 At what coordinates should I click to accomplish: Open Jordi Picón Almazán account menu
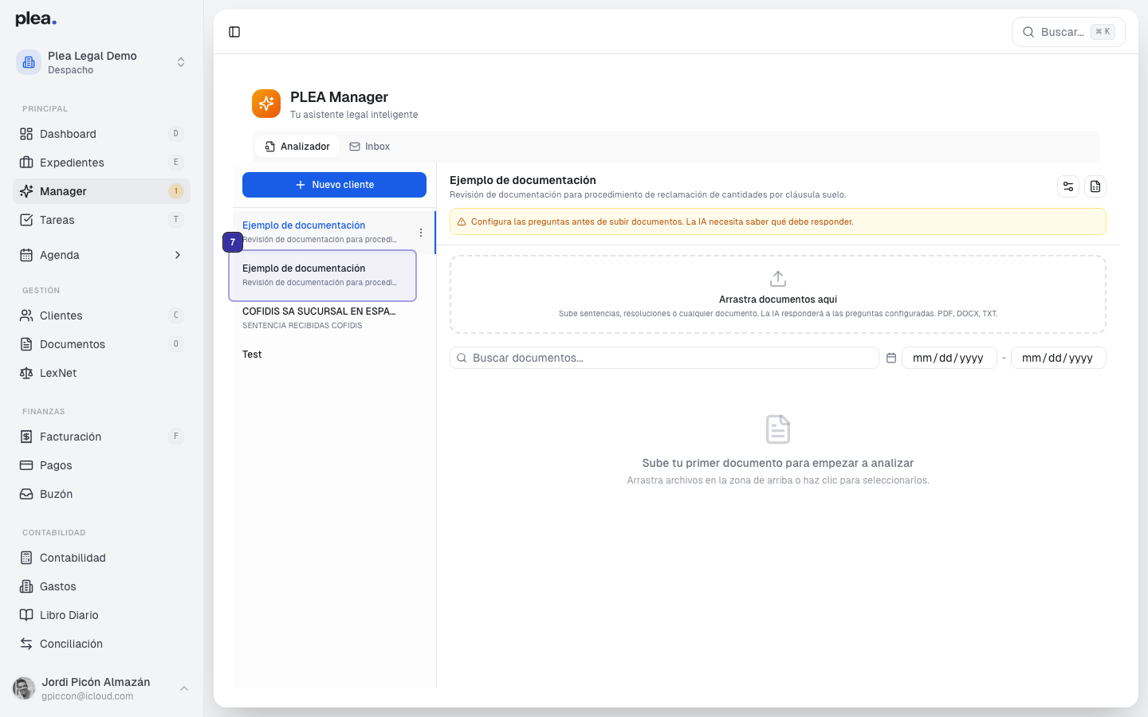[96, 688]
